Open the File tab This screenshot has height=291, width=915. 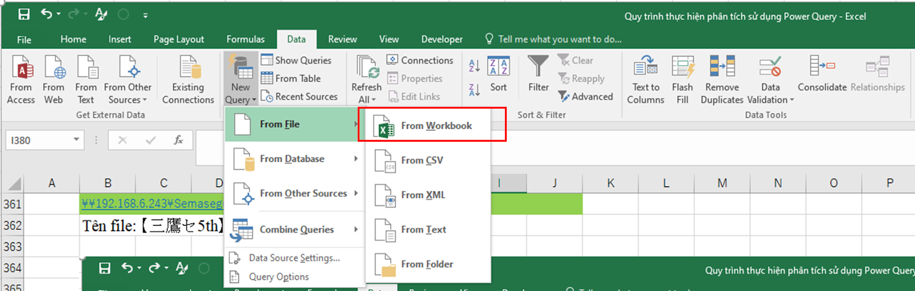(x=24, y=39)
